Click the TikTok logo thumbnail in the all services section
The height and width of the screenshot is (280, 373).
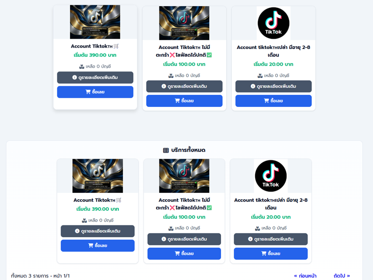coord(271,176)
